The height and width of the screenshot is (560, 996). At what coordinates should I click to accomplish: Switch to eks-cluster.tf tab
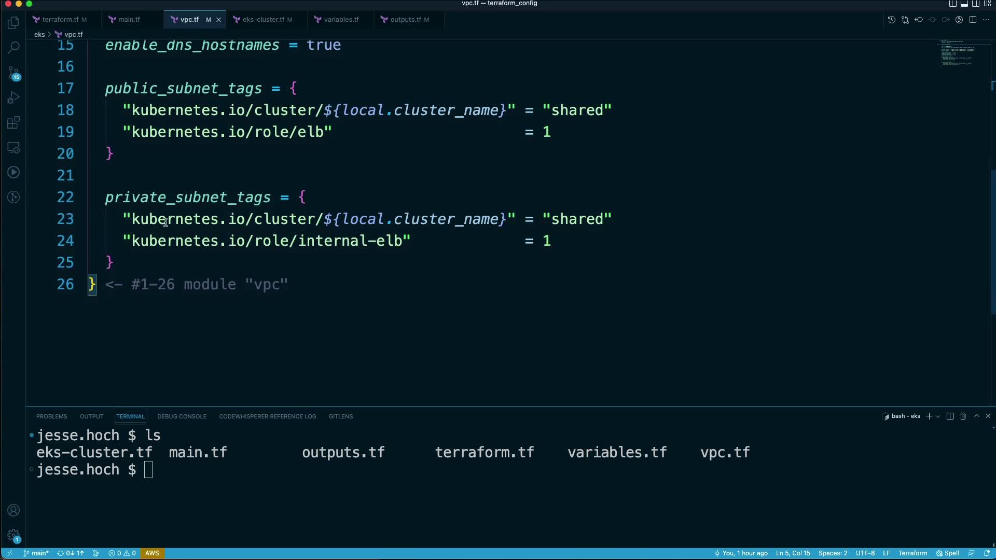(263, 20)
